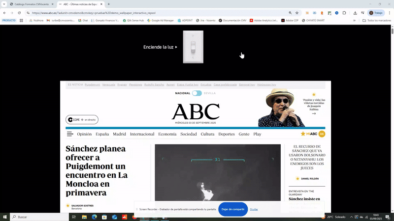The width and height of the screenshot is (394, 221).
Task: Reload the page with browser refresh icon
Action: [20, 13]
